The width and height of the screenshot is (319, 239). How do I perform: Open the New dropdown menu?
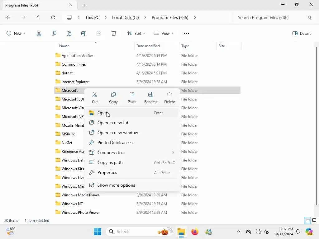[16, 34]
